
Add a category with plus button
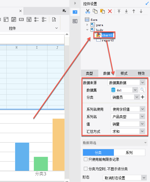pyautogui.click(x=143, y=97)
